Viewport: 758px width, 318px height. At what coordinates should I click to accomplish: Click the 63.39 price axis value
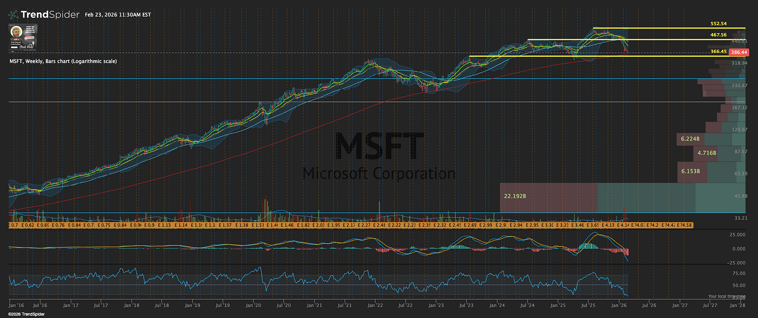click(741, 174)
